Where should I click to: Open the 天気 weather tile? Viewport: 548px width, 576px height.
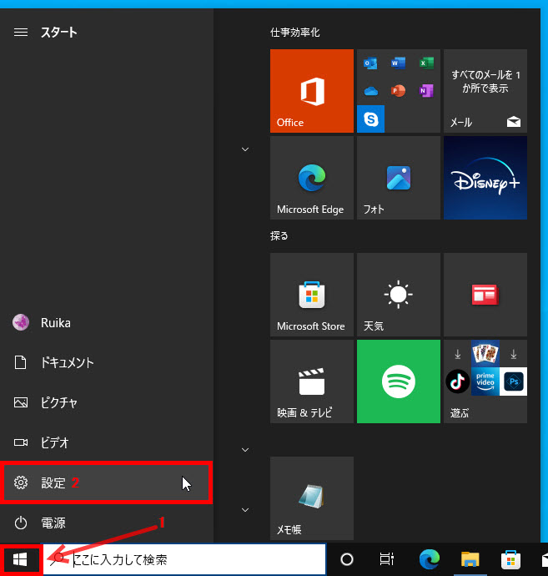pyautogui.click(x=398, y=295)
